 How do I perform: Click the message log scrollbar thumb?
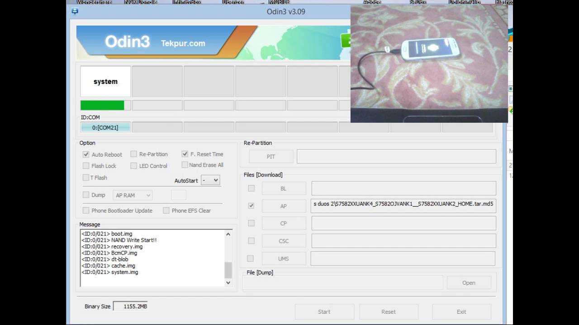point(228,270)
